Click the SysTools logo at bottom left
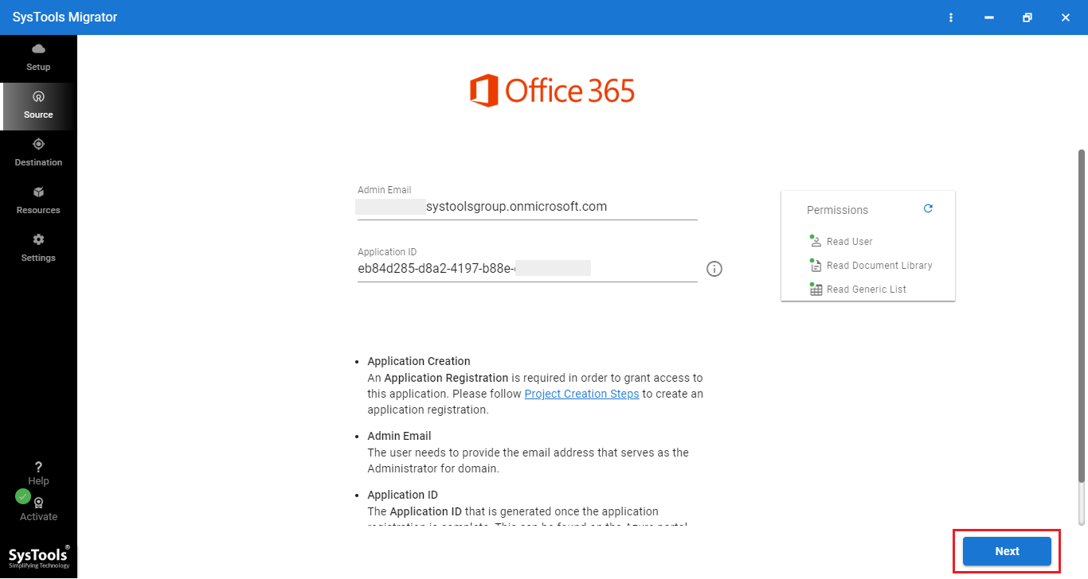This screenshot has width=1088, height=579. coord(38,557)
